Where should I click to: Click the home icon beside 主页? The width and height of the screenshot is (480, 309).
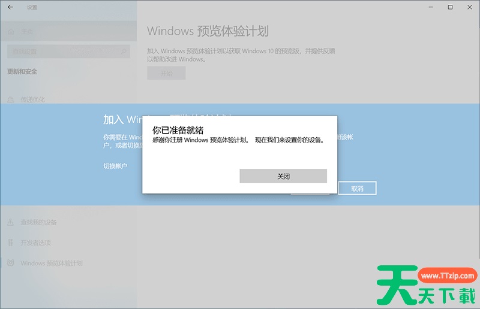[11, 32]
